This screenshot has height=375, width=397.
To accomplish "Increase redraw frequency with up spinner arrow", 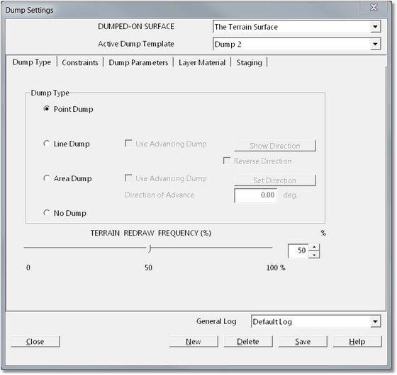I will (x=314, y=247).
